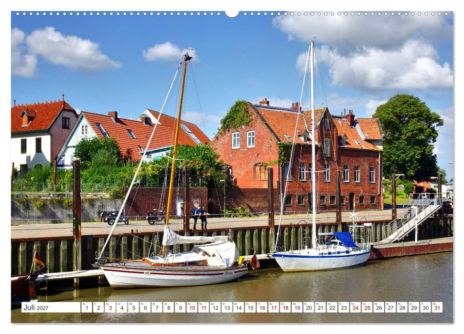Click day 5 in calendar strip
This screenshot has height=334, width=464.
[x=133, y=307]
